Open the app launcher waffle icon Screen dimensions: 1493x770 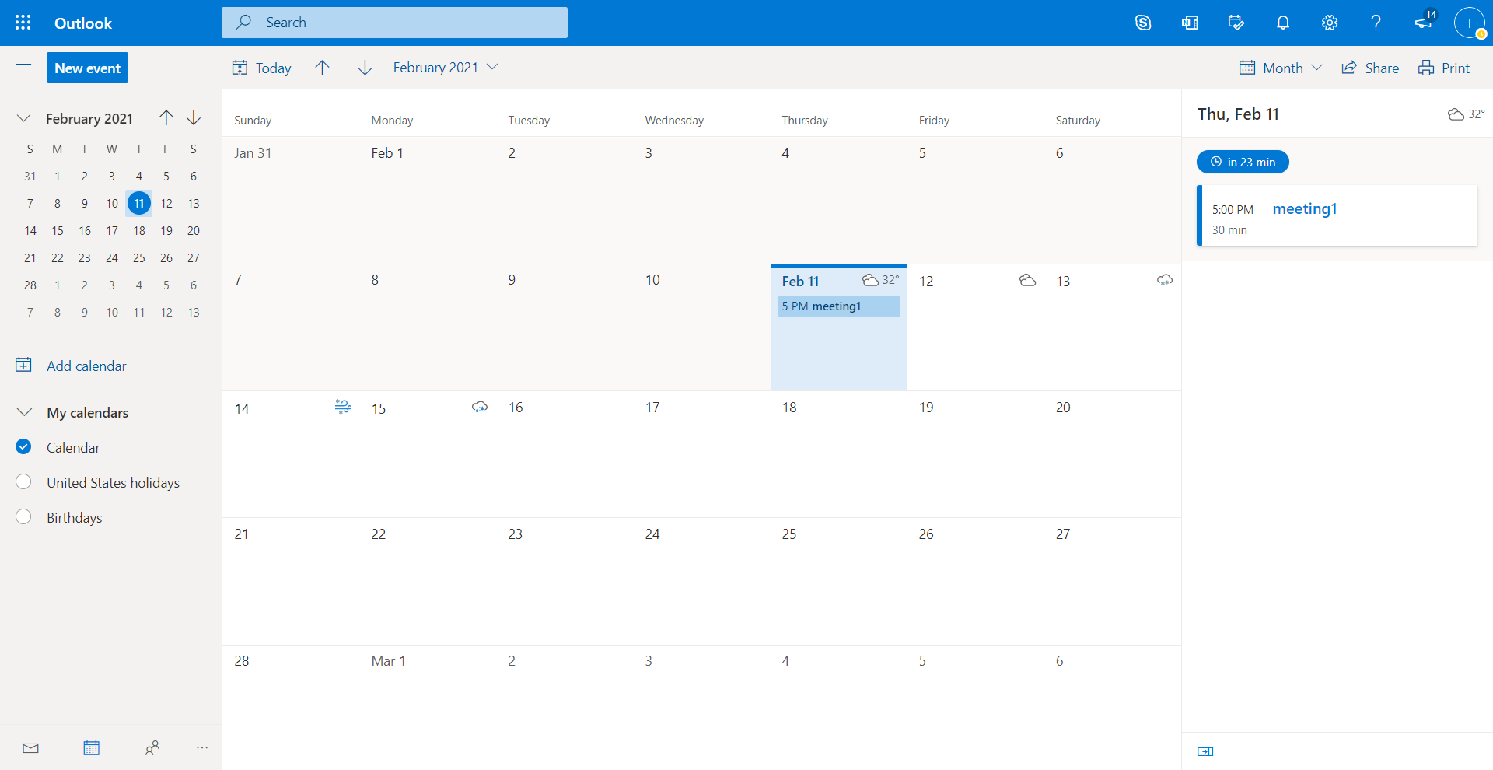[x=23, y=23]
